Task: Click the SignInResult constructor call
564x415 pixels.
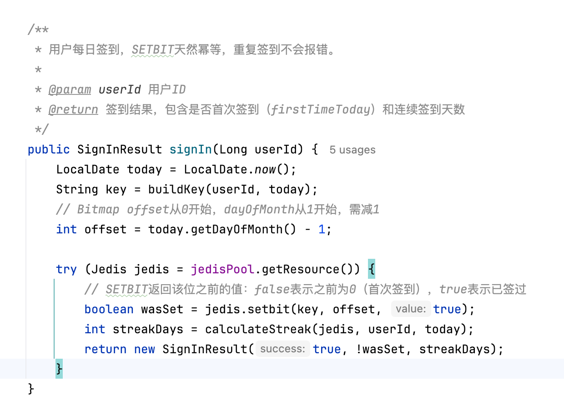Action: click(x=205, y=349)
